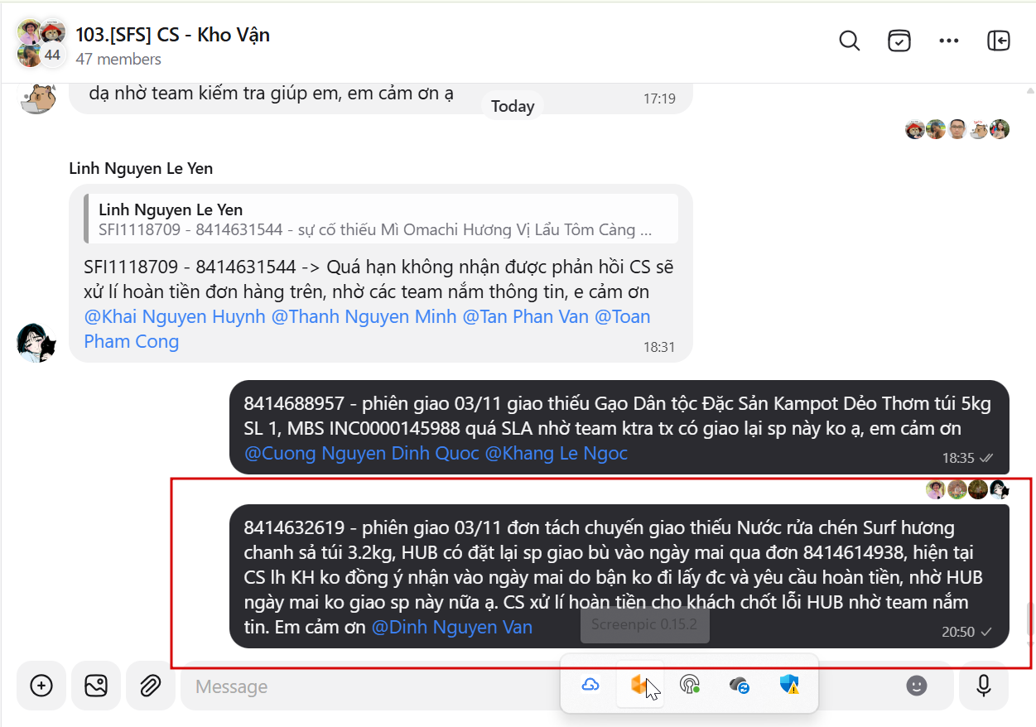Image resolution: width=1036 pixels, height=727 pixels.
Task: Click the 20:50 message timestamp
Action: 958,631
